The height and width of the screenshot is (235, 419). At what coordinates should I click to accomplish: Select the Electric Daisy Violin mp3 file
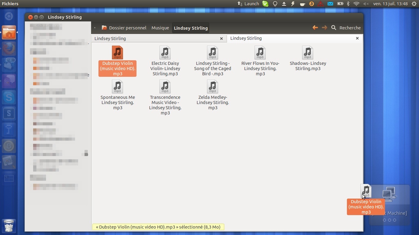click(x=165, y=61)
